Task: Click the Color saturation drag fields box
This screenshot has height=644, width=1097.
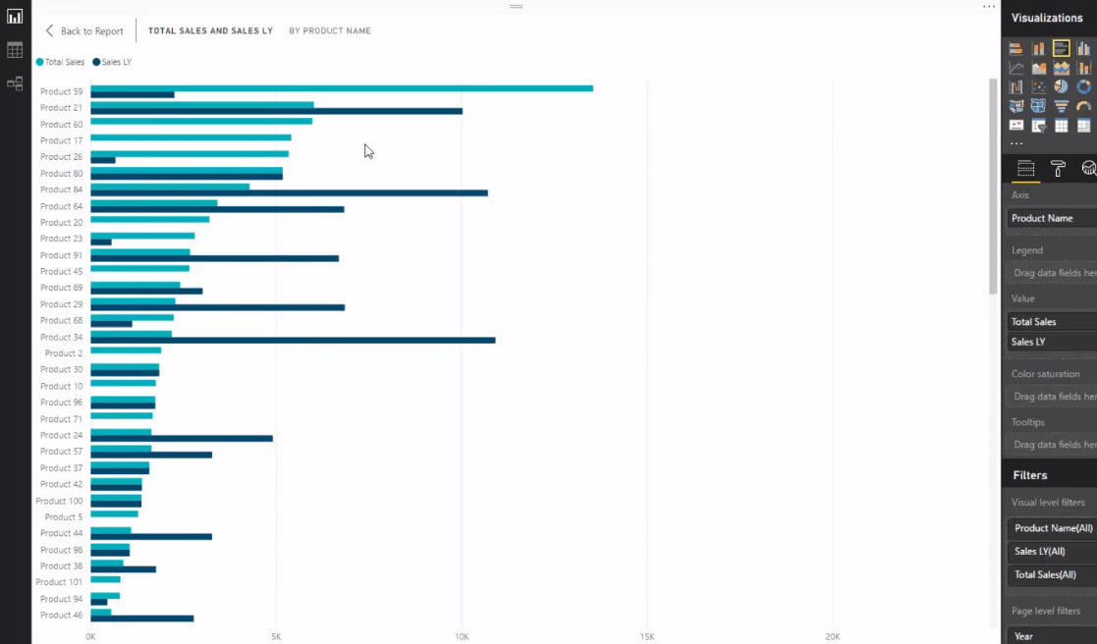Action: coord(1052,397)
